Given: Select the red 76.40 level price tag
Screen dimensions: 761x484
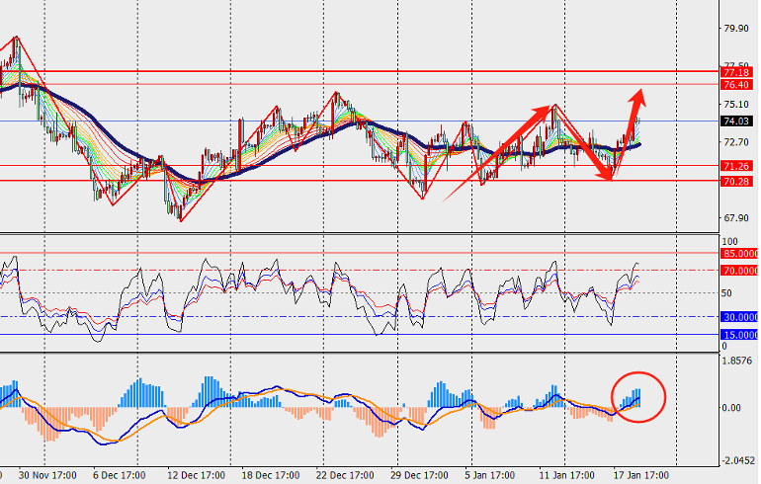Looking at the screenshot, I should (736, 85).
